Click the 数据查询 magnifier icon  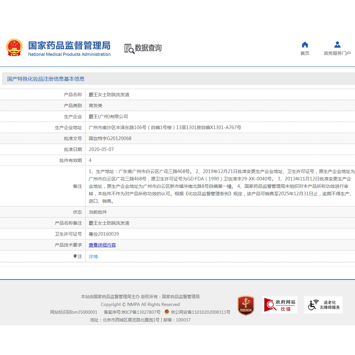(128, 48)
